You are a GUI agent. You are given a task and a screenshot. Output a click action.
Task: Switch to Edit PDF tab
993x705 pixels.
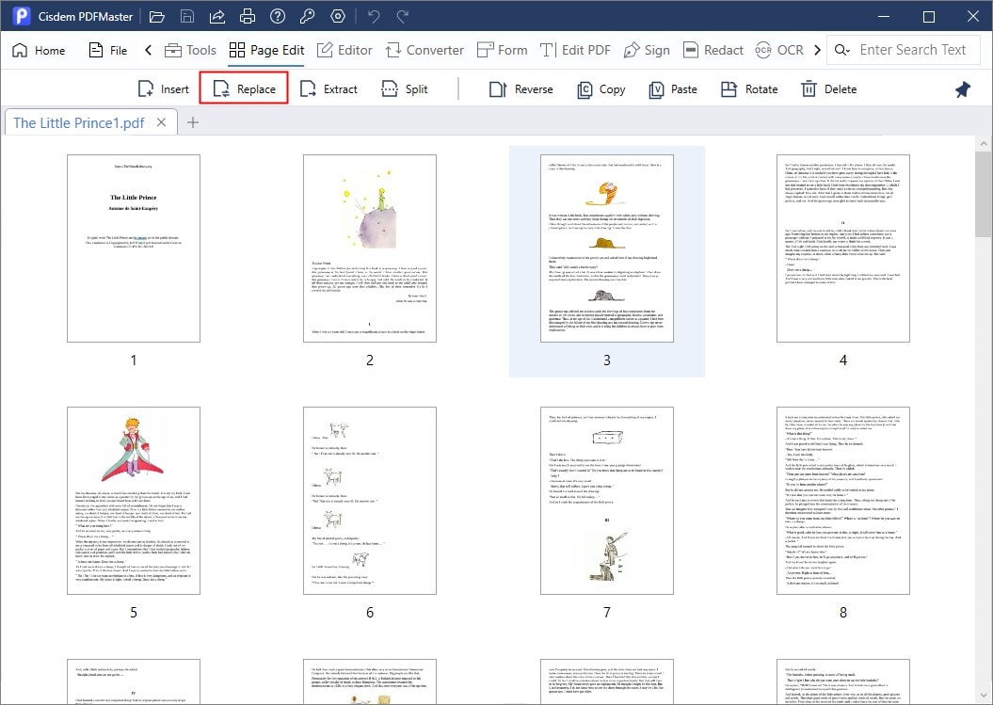[575, 50]
